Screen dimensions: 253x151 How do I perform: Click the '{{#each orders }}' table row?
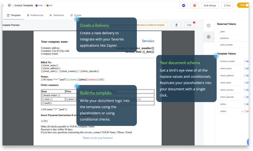[97, 95]
